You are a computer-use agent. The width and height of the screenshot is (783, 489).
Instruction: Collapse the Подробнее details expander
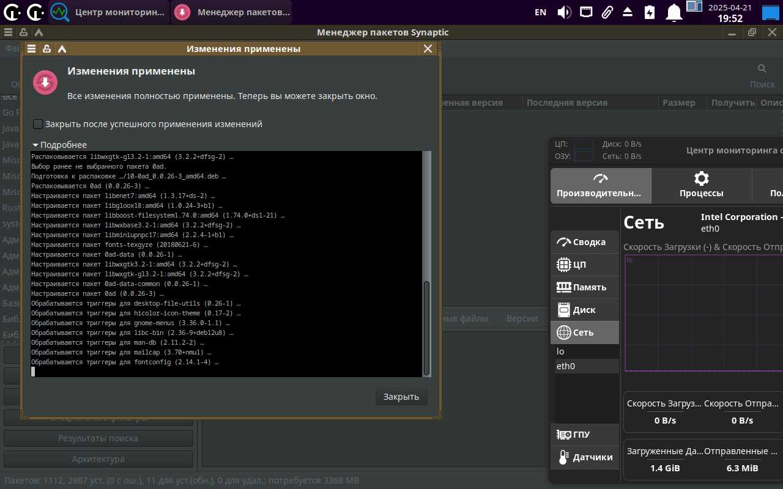(59, 145)
